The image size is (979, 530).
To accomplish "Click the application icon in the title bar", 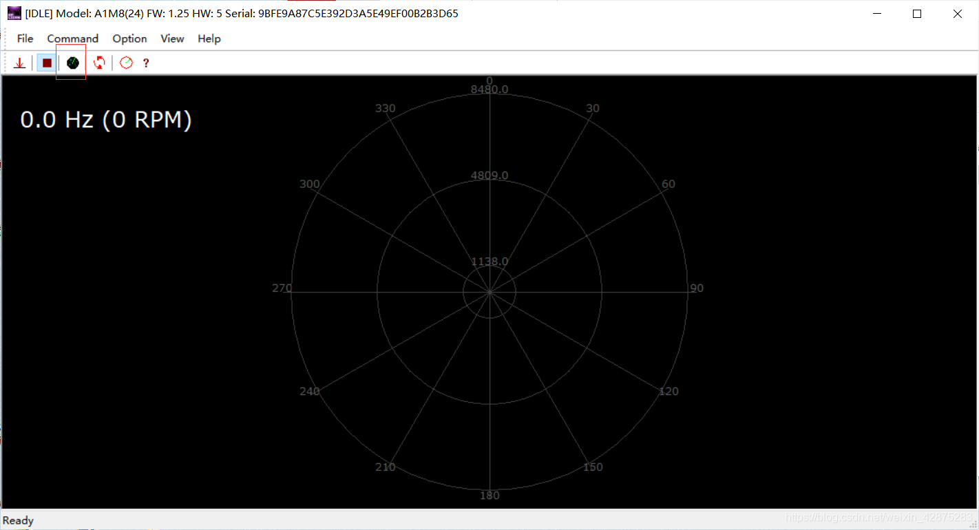I will pyautogui.click(x=14, y=13).
